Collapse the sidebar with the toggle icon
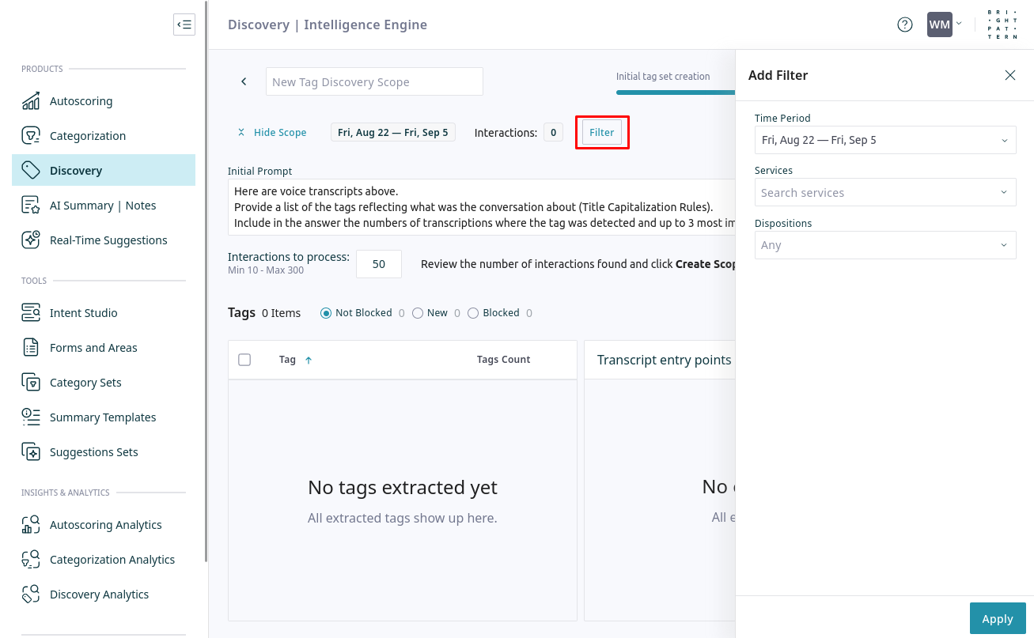 184,25
